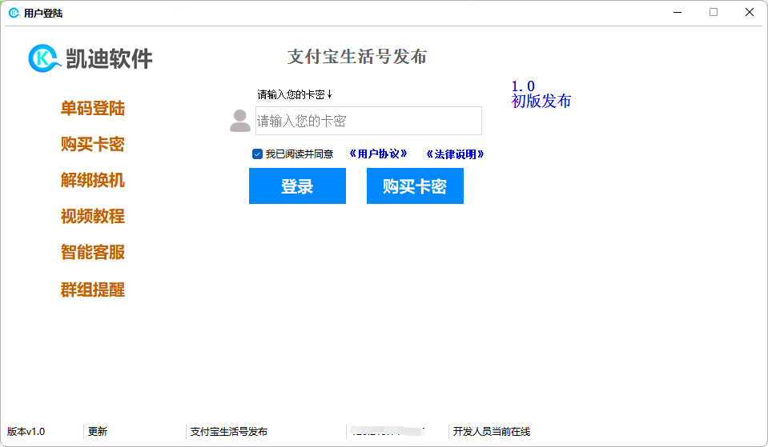Open 单码登陆 in the sidebar
768x447 pixels.
click(x=93, y=108)
